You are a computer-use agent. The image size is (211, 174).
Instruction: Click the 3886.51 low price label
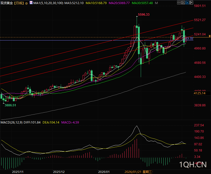(10, 105)
